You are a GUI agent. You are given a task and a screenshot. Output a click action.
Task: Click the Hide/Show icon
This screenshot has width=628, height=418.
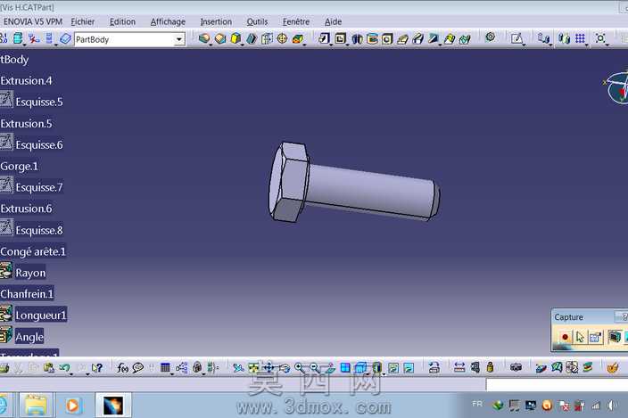point(393,367)
